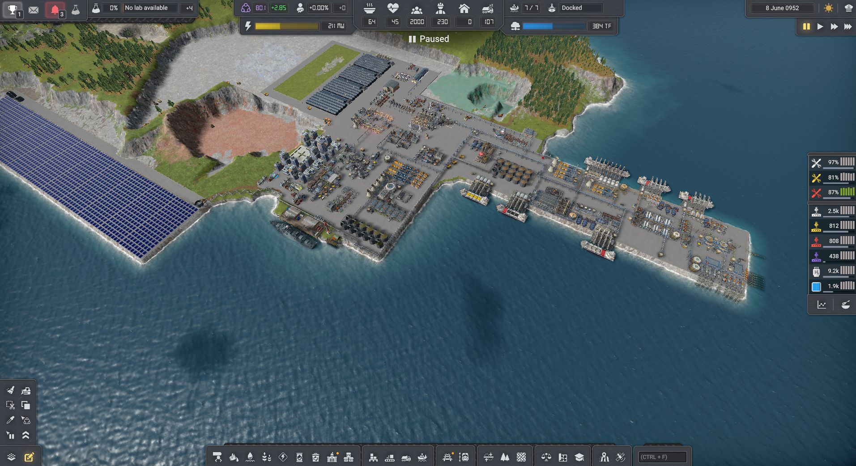856x466 pixels.
Task: Open the farming plants build category
Action: point(267,457)
